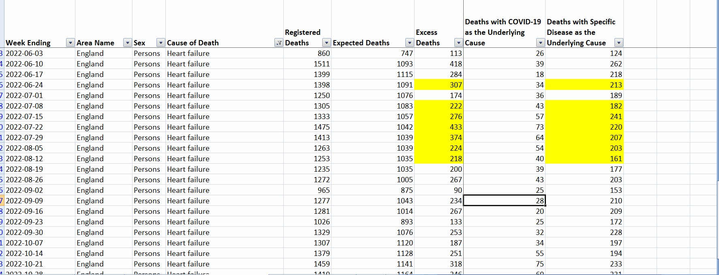Click the highlighted Specific Disease cell 161

[x=584, y=158]
